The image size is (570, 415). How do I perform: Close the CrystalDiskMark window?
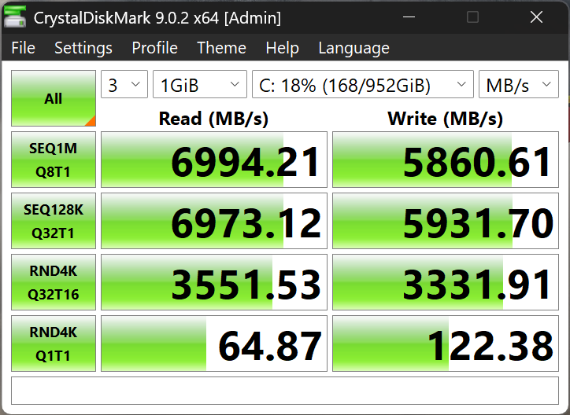(537, 17)
